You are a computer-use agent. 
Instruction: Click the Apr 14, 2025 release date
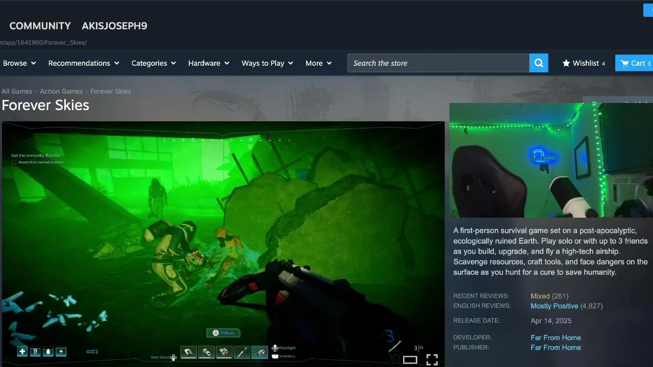[551, 321]
